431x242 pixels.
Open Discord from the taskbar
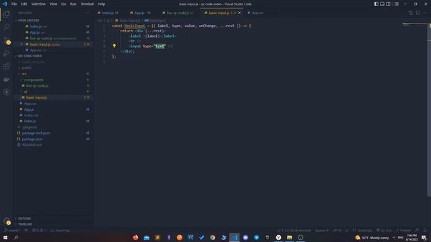[x=245, y=237]
